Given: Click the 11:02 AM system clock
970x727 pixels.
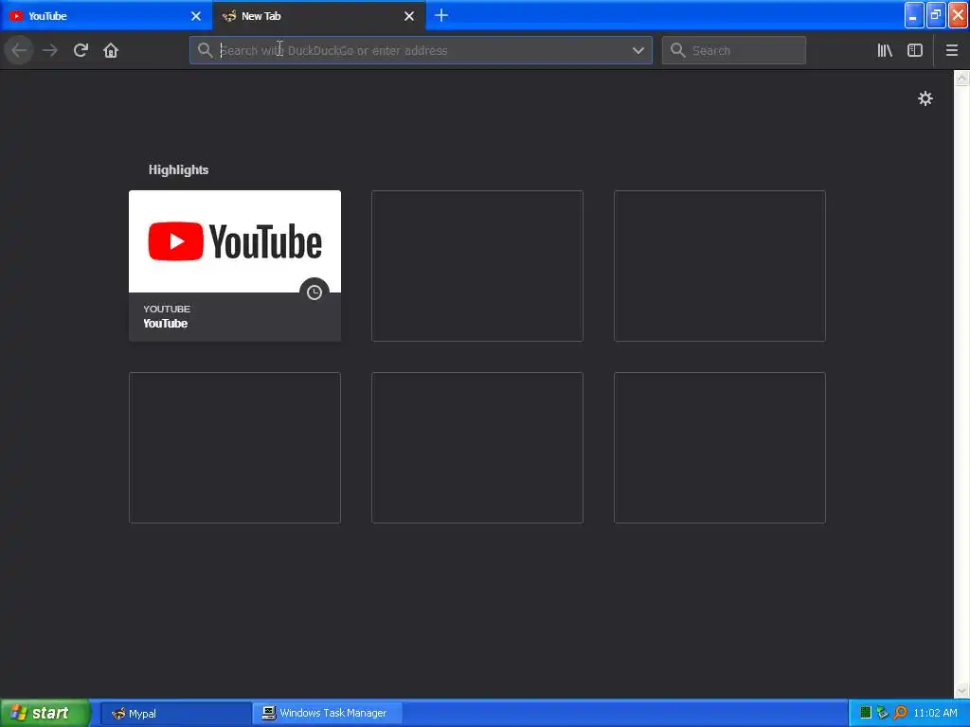Looking at the screenshot, I should point(935,713).
